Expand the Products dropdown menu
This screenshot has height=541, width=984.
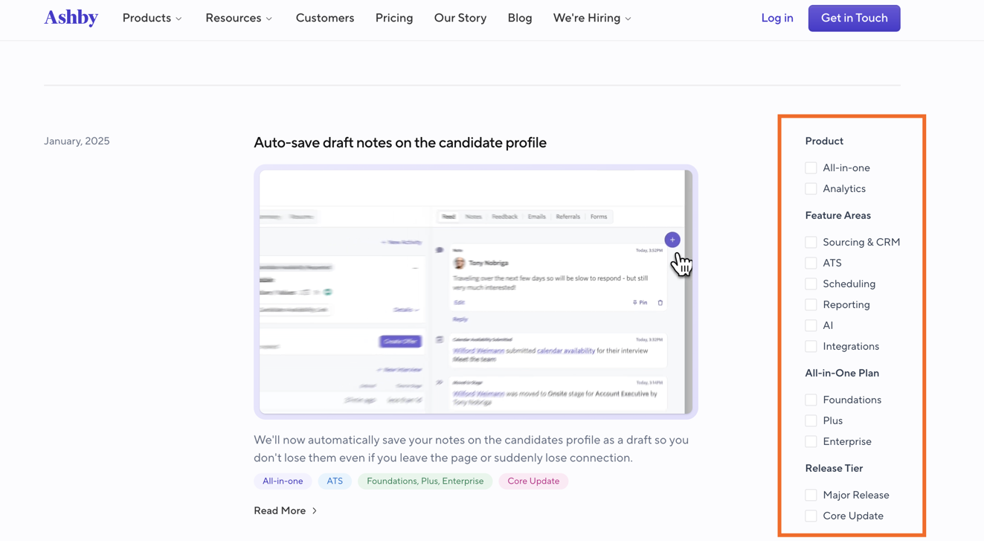[152, 18]
